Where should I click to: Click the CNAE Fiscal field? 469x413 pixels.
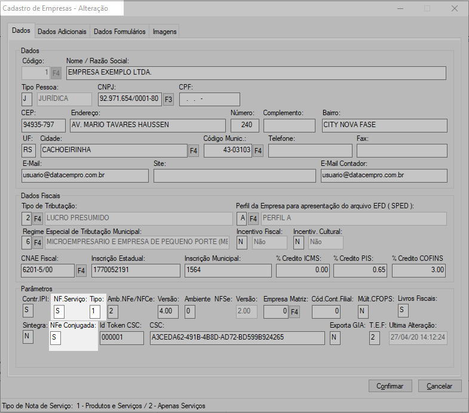click(48, 270)
